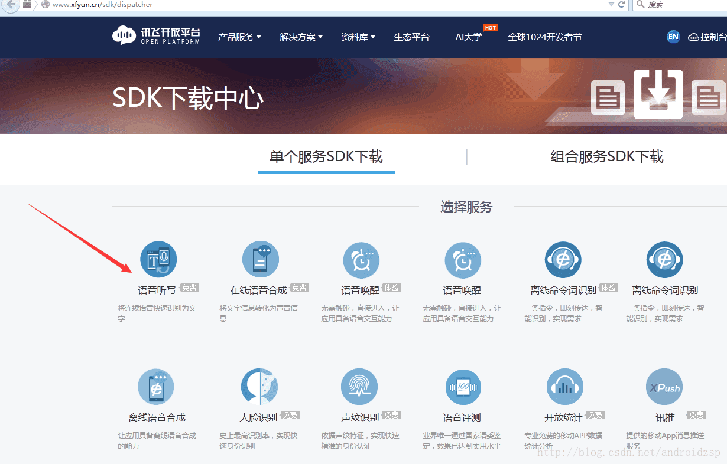727x464 pixels.
Task: Click the 语音评测 title text
Action: click(x=462, y=417)
